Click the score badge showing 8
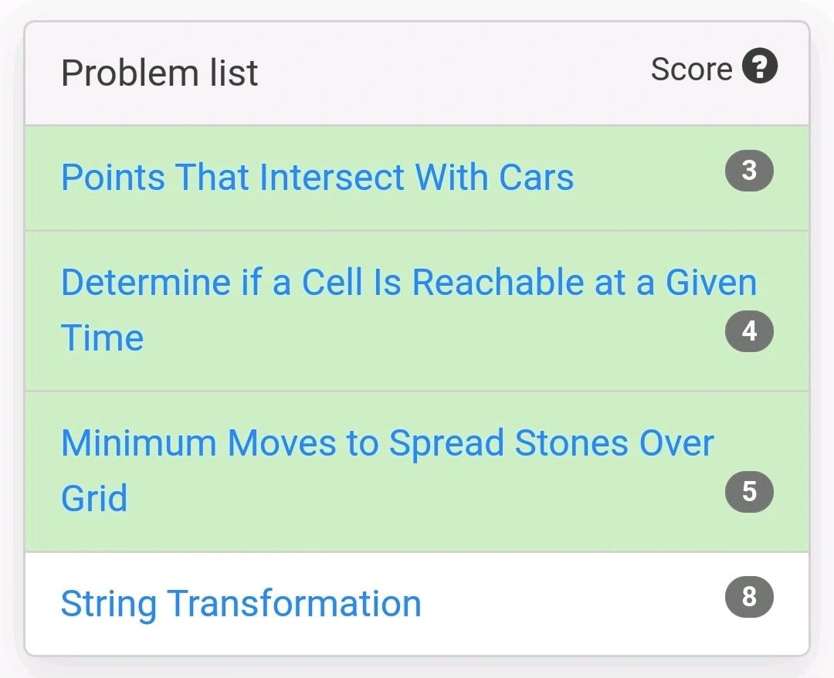 click(x=748, y=598)
